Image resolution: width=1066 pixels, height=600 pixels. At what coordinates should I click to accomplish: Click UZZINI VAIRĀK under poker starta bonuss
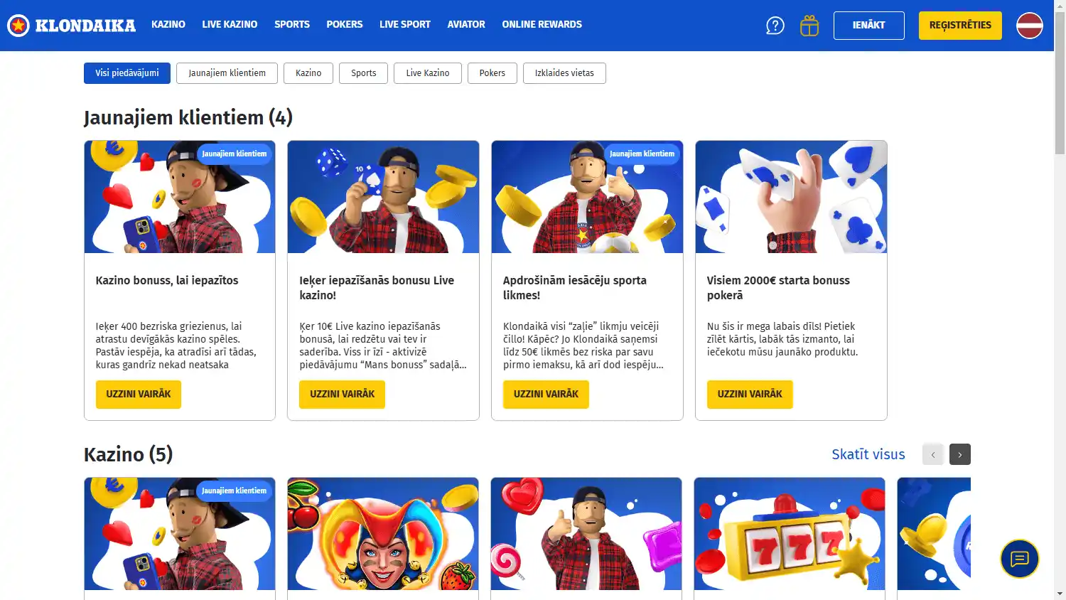tap(750, 395)
